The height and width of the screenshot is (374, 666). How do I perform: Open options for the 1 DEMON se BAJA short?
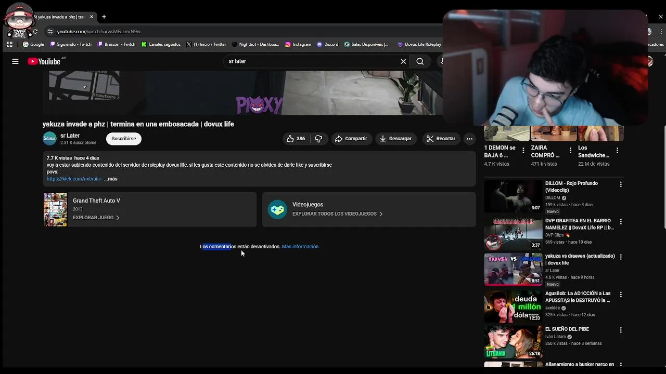[x=523, y=151]
